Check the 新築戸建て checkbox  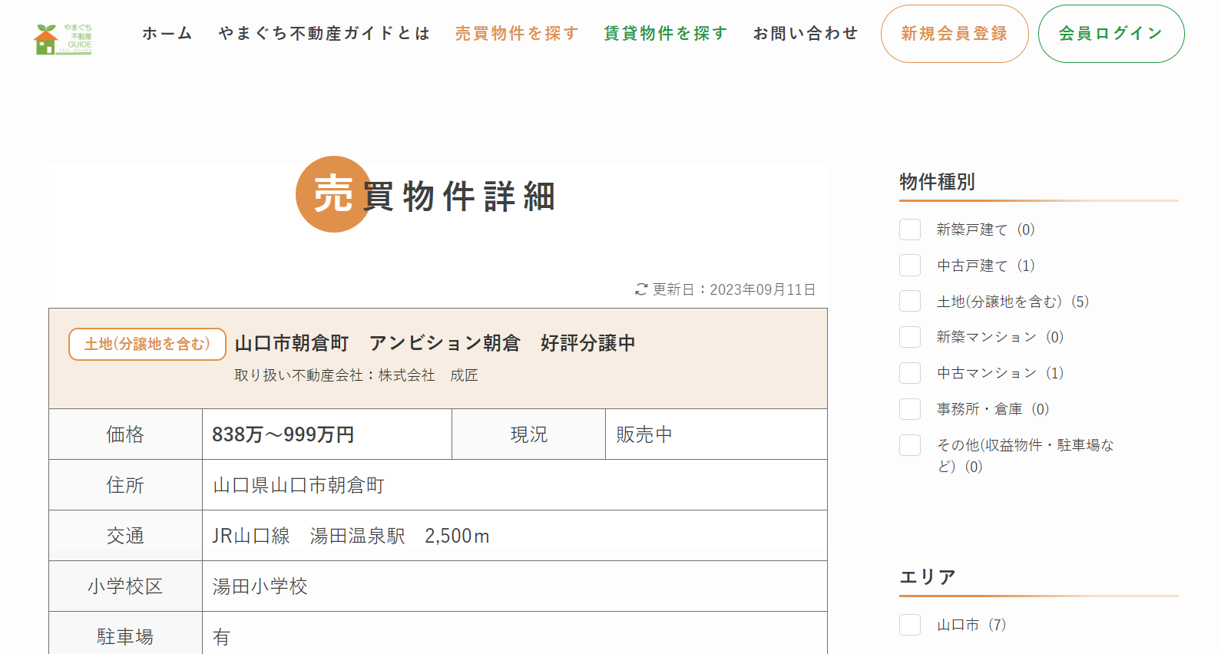[x=910, y=230]
